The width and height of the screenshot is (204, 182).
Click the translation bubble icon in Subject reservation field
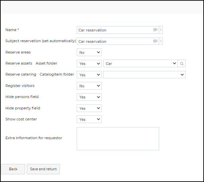155,41
